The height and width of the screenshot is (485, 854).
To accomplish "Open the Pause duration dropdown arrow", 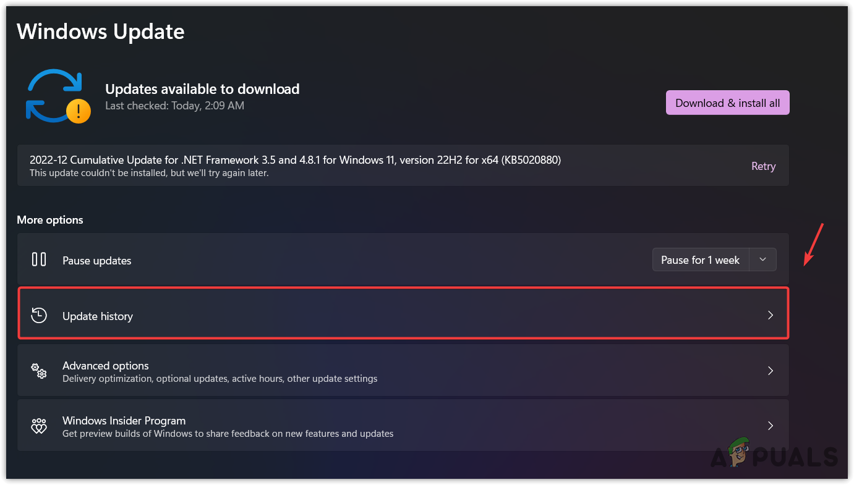I will pos(762,259).
